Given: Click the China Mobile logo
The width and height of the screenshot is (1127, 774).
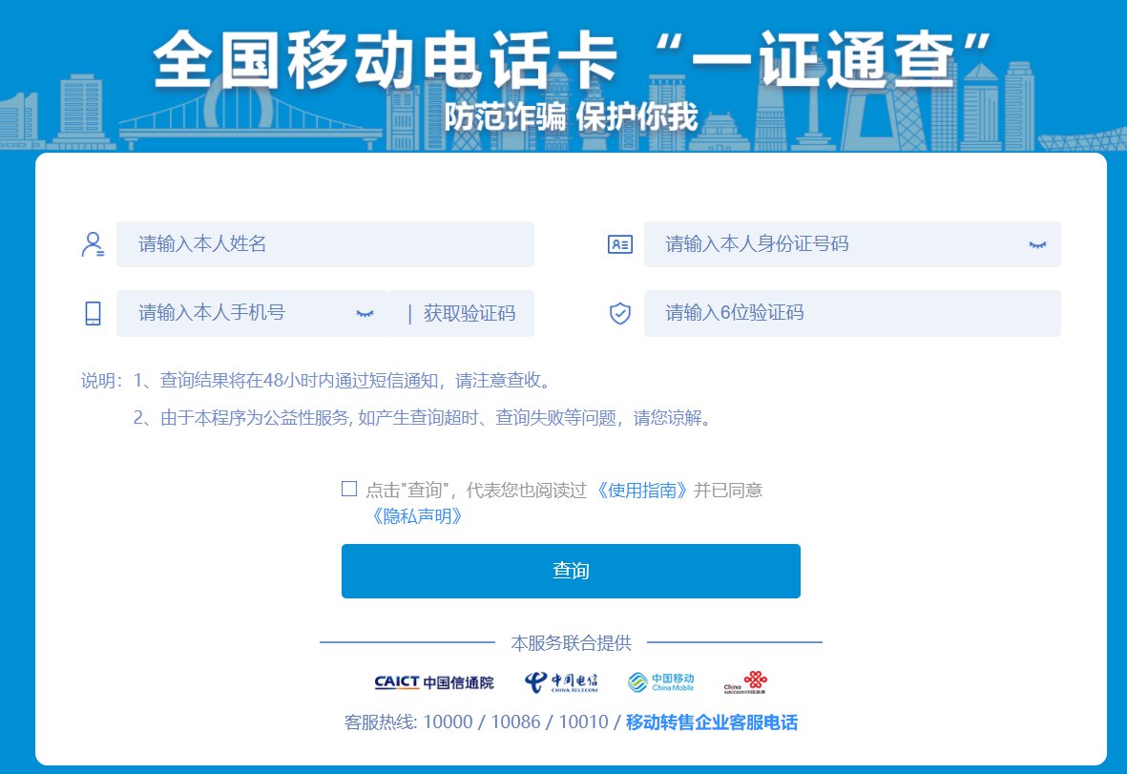Looking at the screenshot, I should [661, 682].
